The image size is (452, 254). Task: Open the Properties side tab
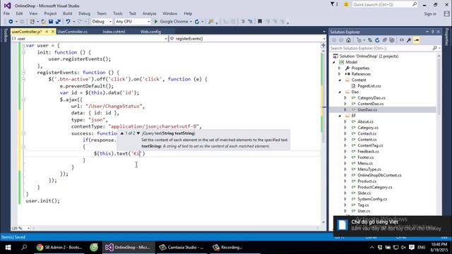[x=447, y=37]
